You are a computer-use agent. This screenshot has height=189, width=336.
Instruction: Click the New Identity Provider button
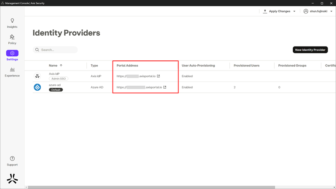(x=310, y=50)
